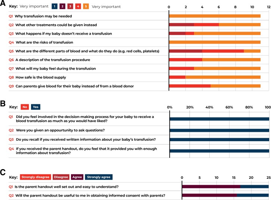Click the dark red key swatch labeled 3
271x200 pixels.
(70, 6)
